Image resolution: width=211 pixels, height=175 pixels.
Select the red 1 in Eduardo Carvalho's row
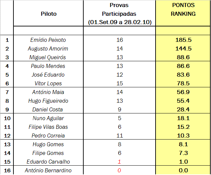[x=119, y=162]
